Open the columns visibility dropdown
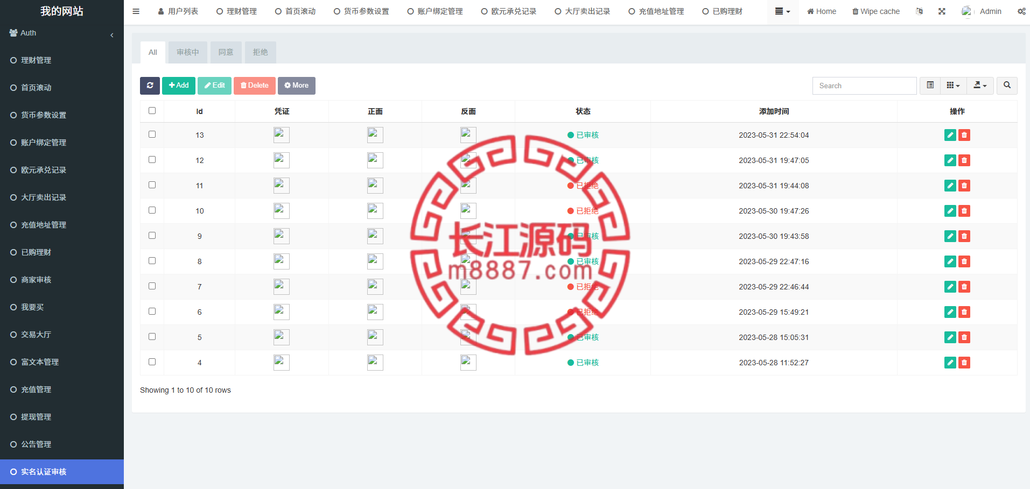The image size is (1030, 489). pyautogui.click(x=953, y=86)
